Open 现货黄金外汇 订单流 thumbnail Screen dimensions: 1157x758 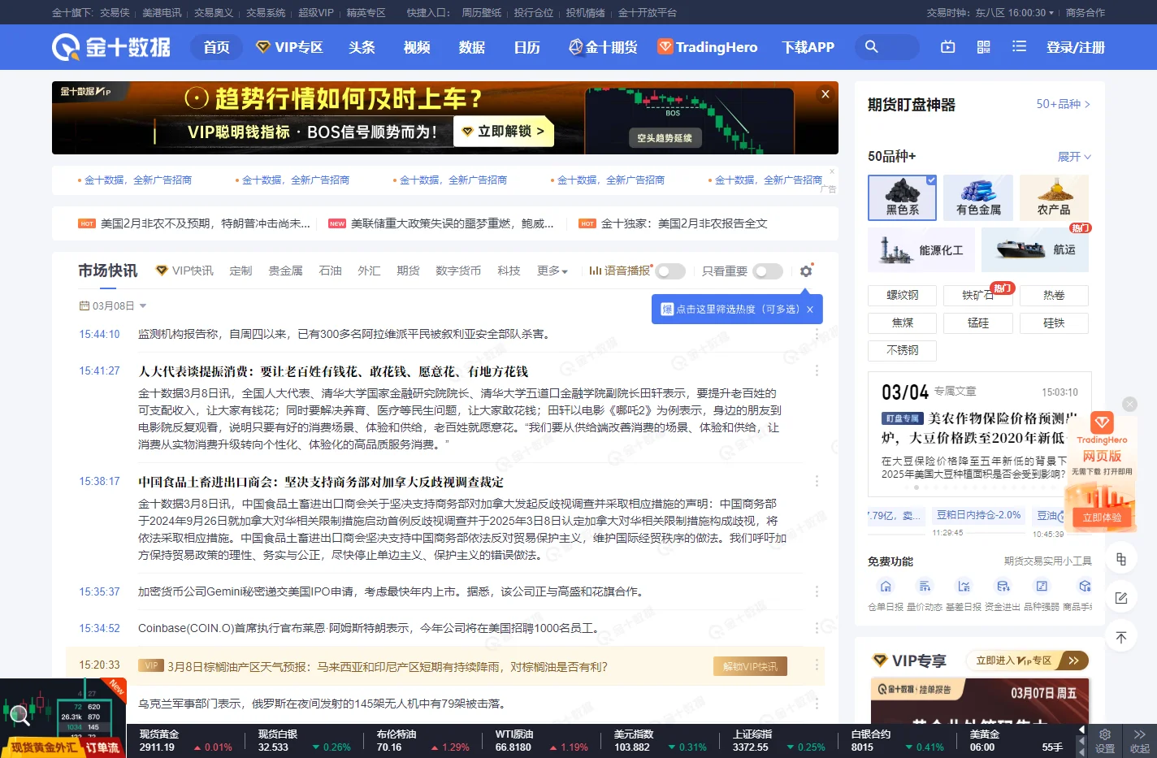point(63,718)
